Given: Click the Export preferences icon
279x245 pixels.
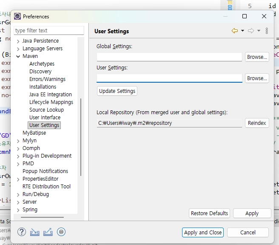Looking at the screenshot, I should point(48,232).
